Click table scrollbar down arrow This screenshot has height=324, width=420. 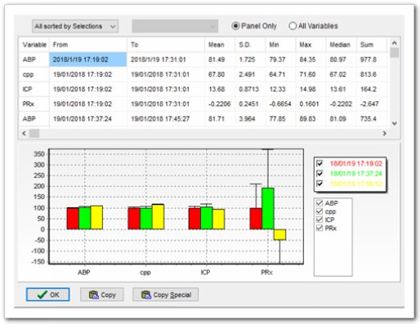[x=394, y=123]
